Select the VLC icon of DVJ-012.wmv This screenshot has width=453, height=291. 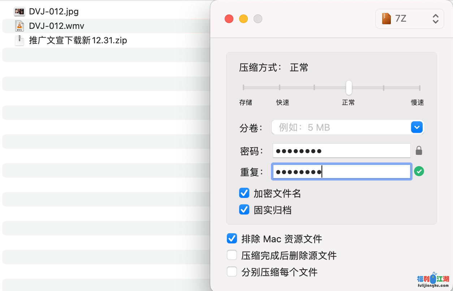tap(19, 26)
